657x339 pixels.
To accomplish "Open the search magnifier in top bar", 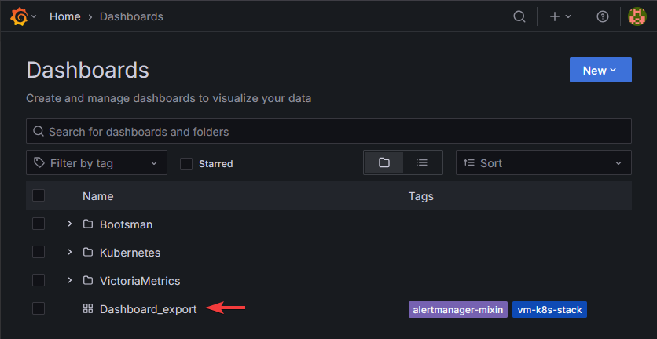I will click(519, 16).
